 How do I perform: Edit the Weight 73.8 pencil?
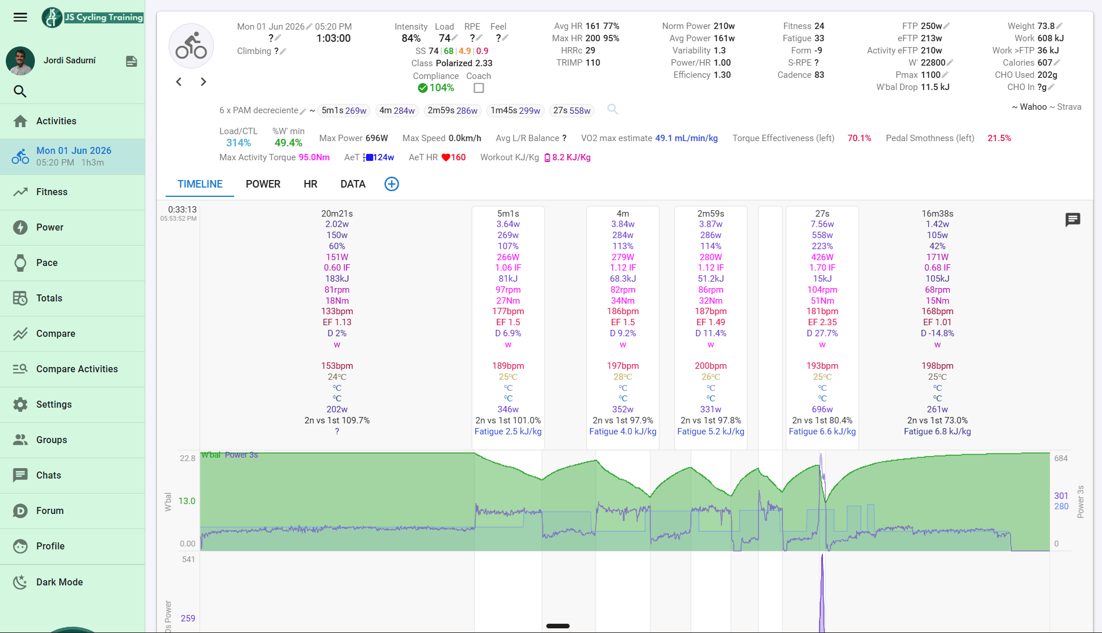pos(1059,26)
